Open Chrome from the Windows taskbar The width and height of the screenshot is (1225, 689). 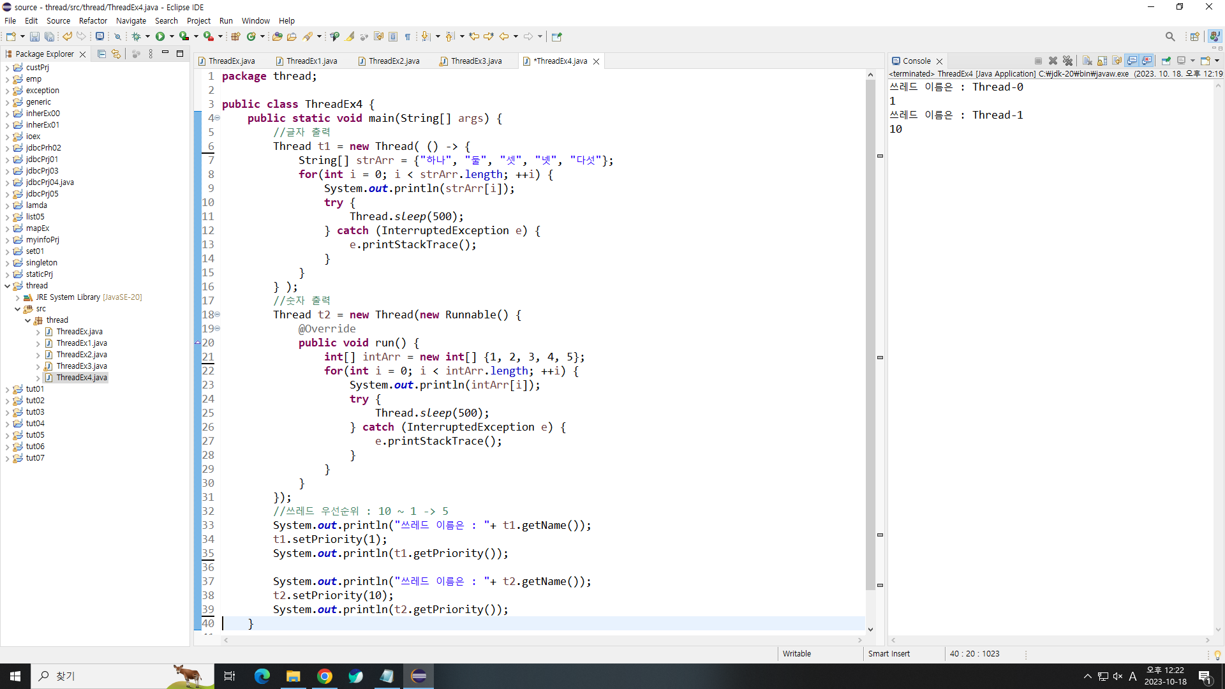pos(325,676)
